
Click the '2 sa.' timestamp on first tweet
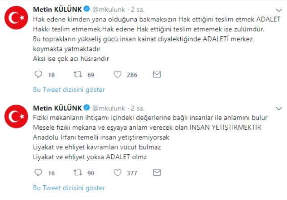[137, 9]
